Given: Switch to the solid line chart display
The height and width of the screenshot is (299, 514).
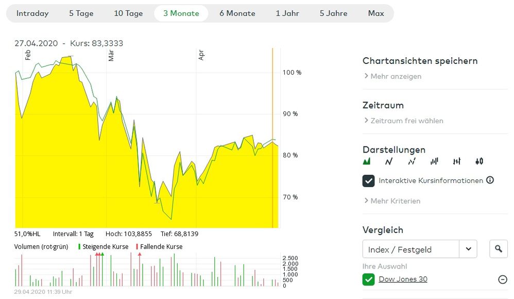Looking at the screenshot, I should (x=389, y=162).
